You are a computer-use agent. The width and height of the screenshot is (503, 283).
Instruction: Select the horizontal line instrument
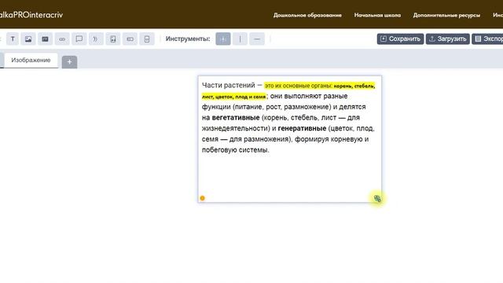point(257,39)
